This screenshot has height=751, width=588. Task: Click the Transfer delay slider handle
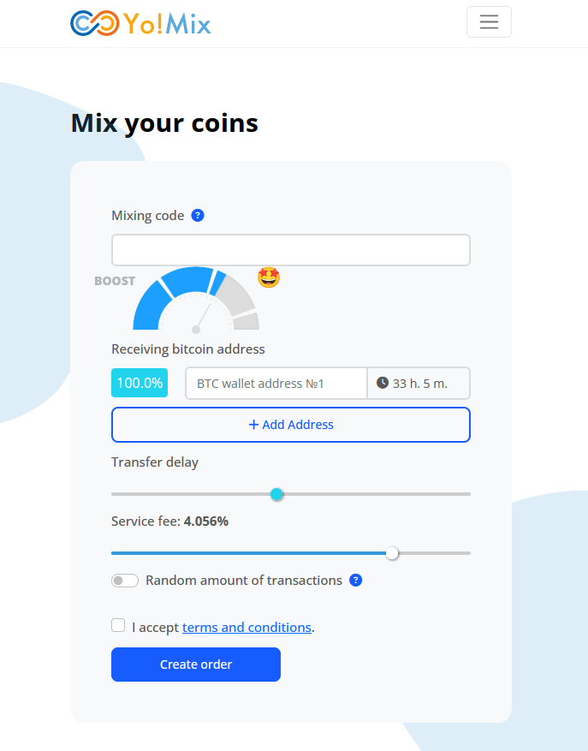[x=276, y=494]
